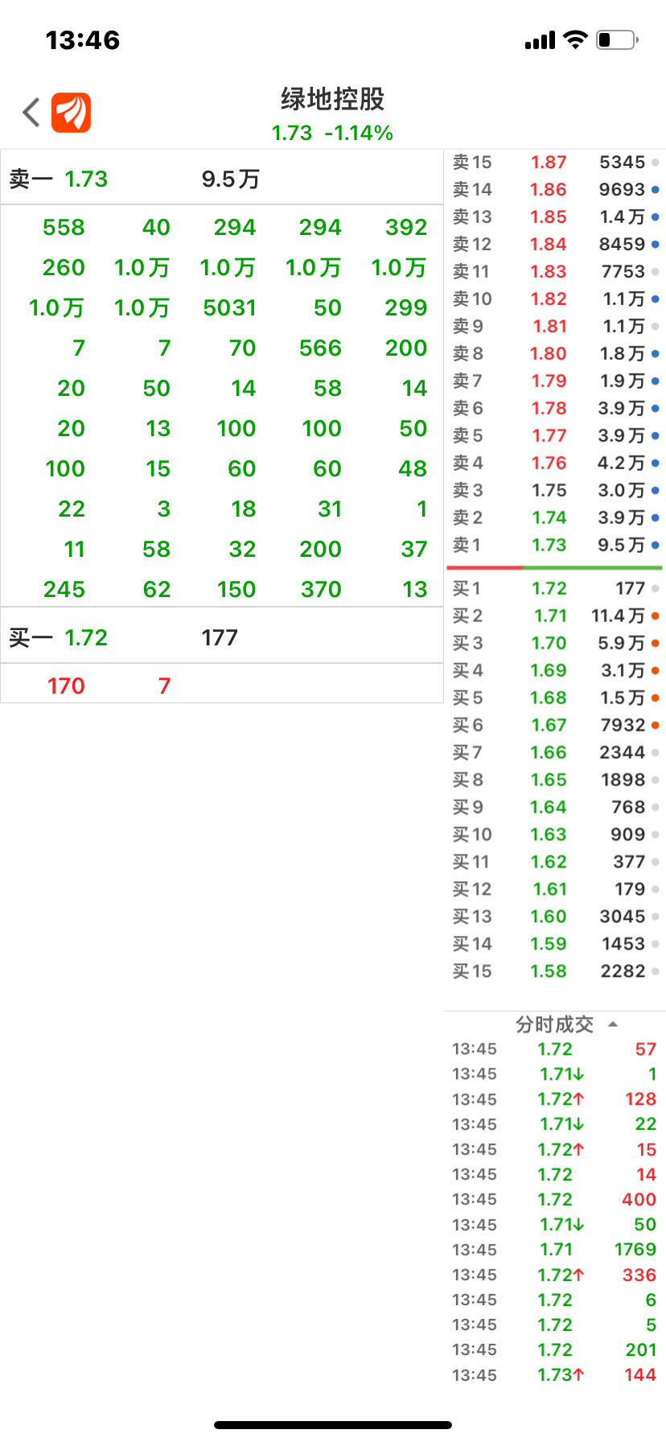Select the 卖12 row at 1.84

(x=555, y=245)
